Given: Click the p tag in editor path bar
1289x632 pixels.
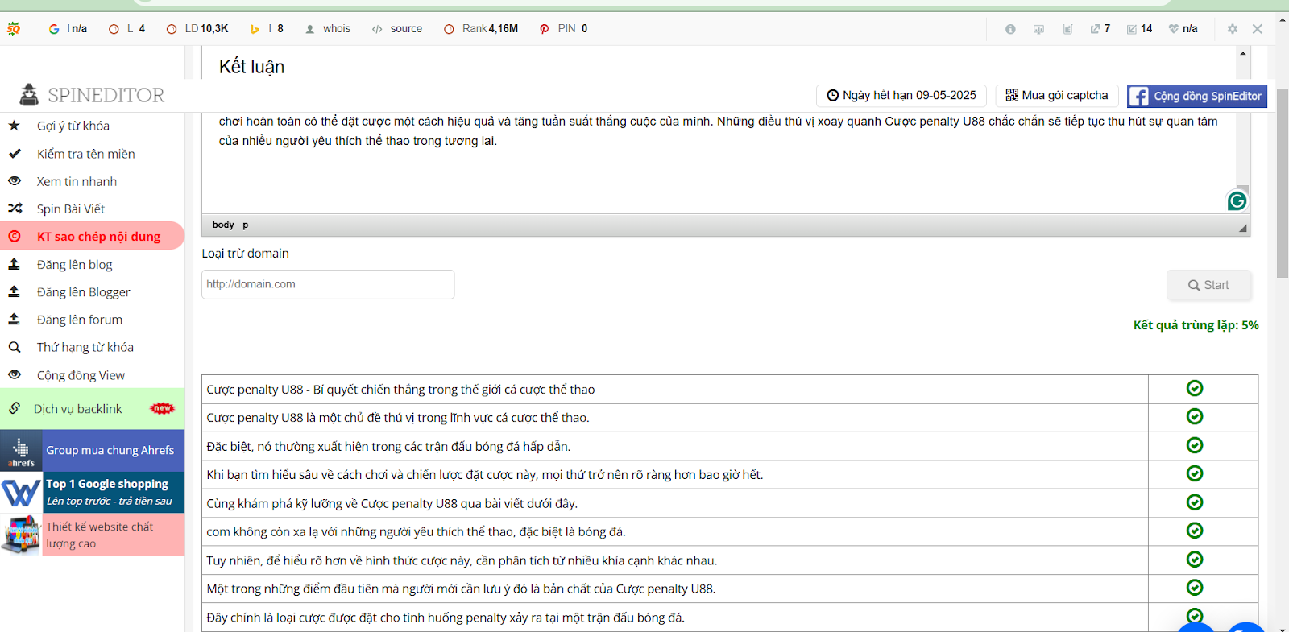Looking at the screenshot, I should tap(246, 225).
